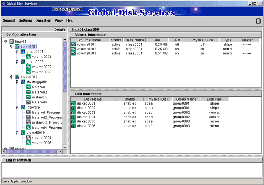Click the Physical Disk column header
Screen dimensions: 264x185
[158, 99]
